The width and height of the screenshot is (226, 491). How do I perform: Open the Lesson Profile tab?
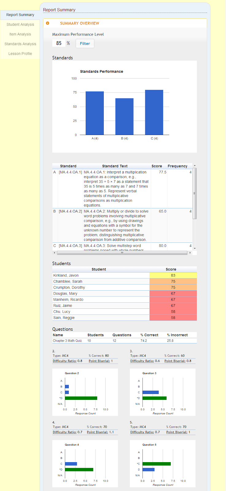coord(20,54)
